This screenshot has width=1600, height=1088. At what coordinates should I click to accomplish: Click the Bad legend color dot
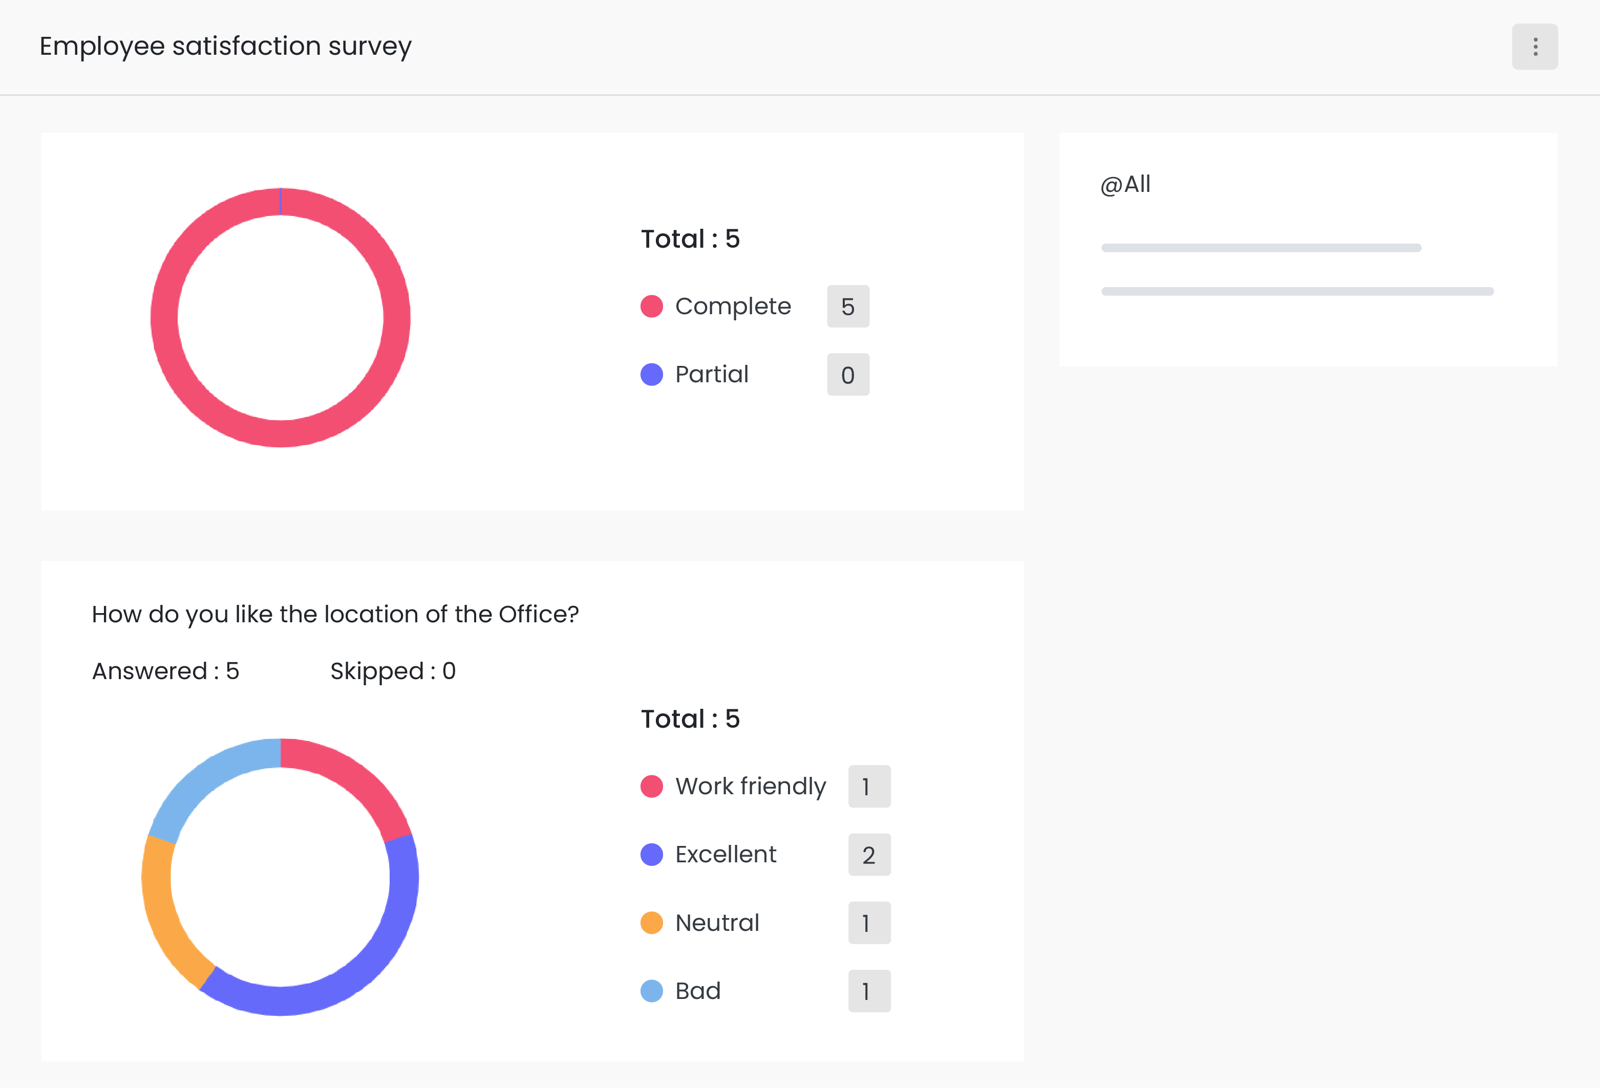651,990
